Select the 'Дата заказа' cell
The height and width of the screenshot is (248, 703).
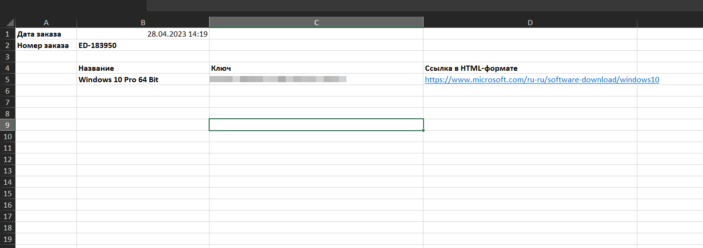coord(46,34)
